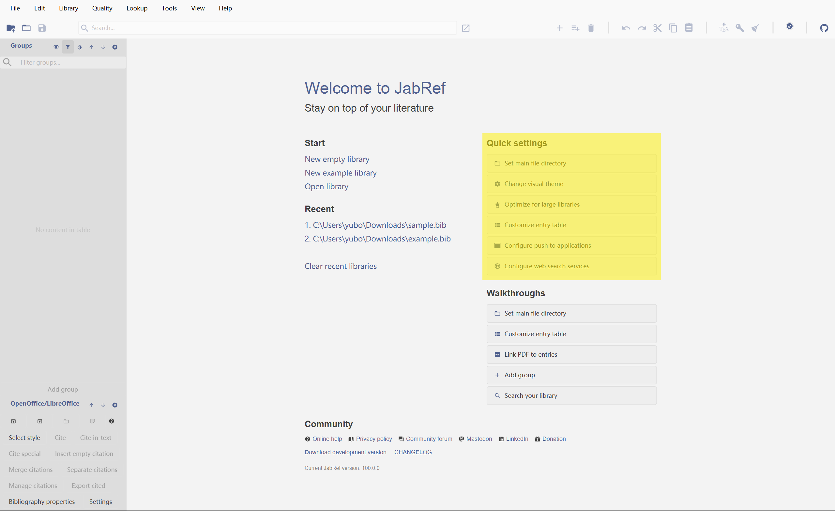Open the GitHub icon in the toolbar
The width and height of the screenshot is (835, 511).
pos(824,28)
